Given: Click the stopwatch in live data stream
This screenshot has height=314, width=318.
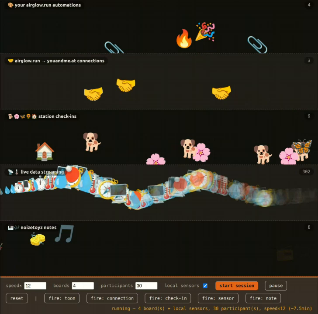Looking at the screenshot, I should pyautogui.click(x=40, y=183).
